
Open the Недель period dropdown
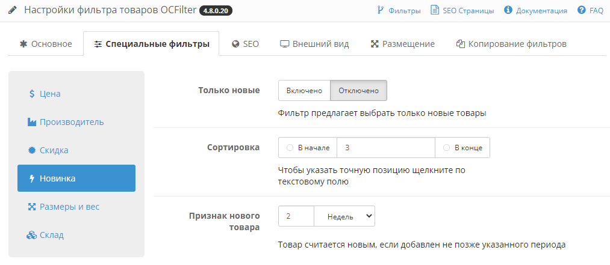[x=344, y=216]
